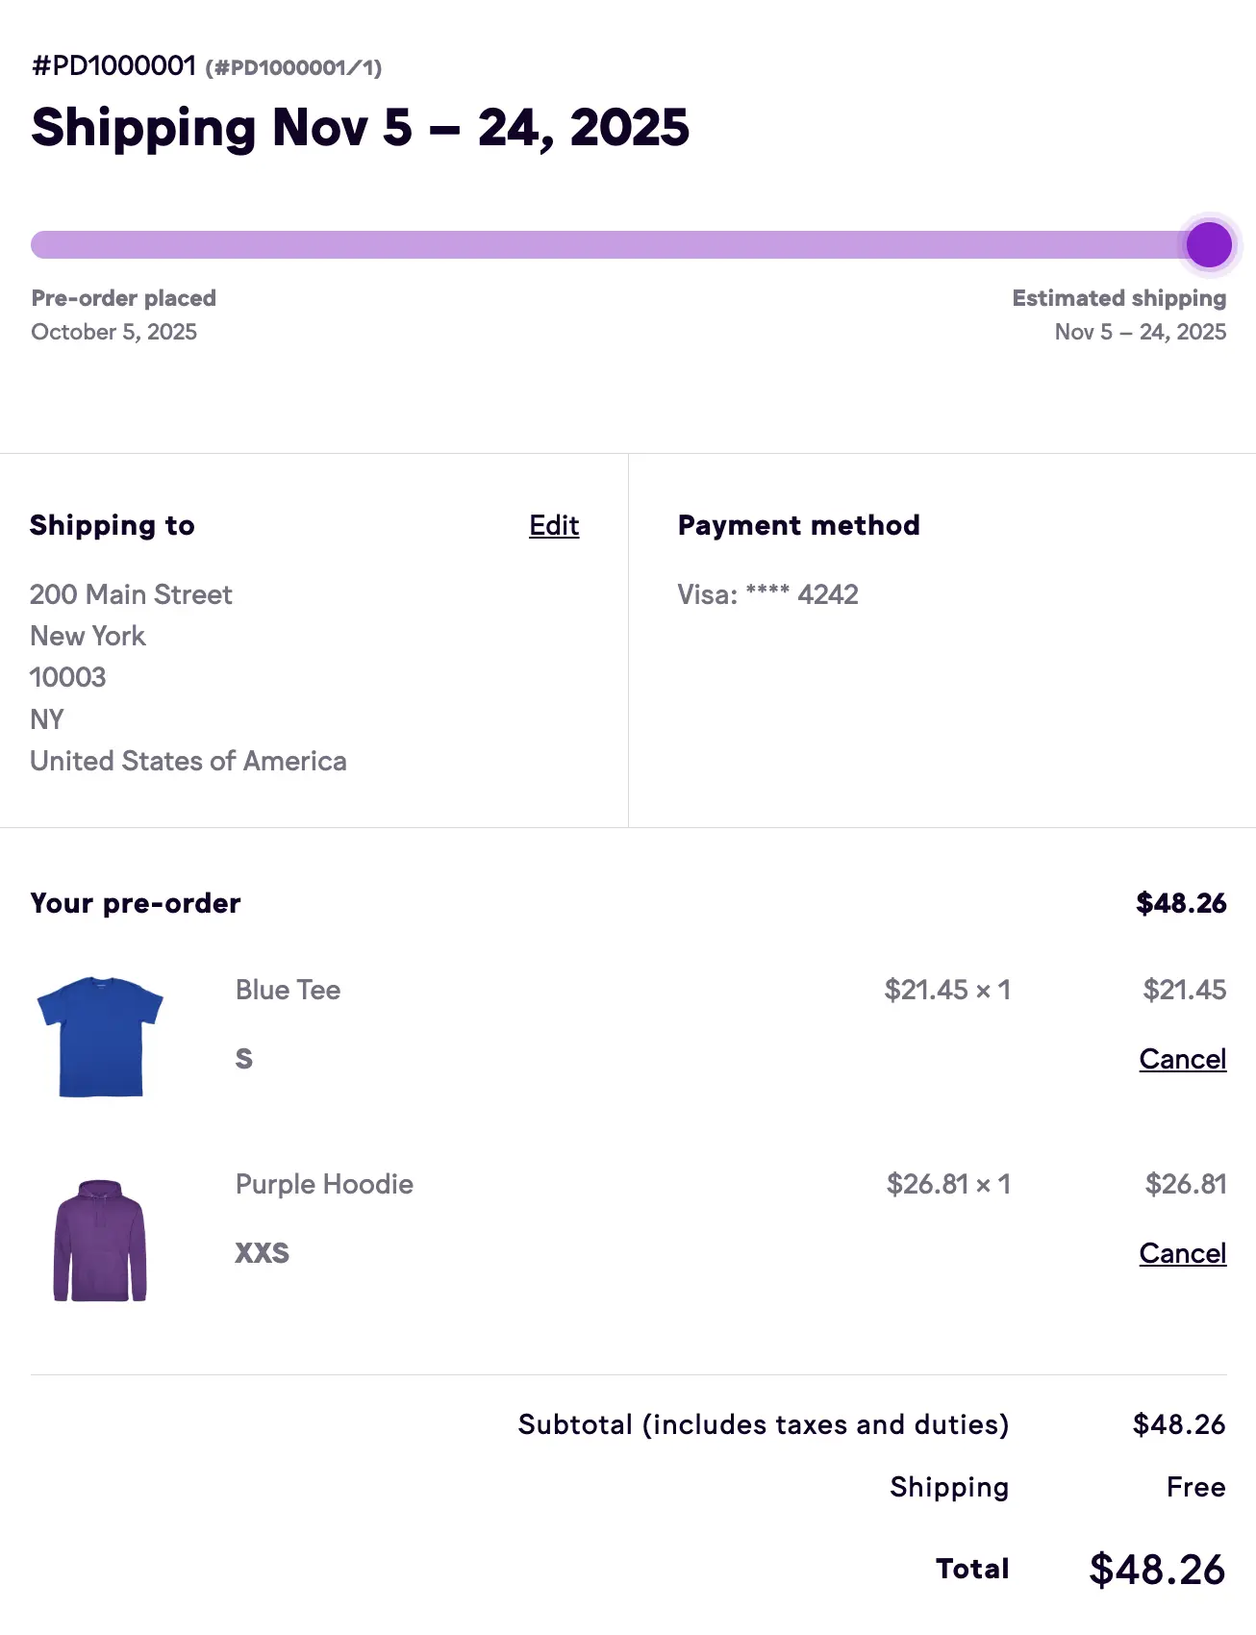Click the Blue Tee product image
This screenshot has height=1635, width=1256.
(x=100, y=1036)
